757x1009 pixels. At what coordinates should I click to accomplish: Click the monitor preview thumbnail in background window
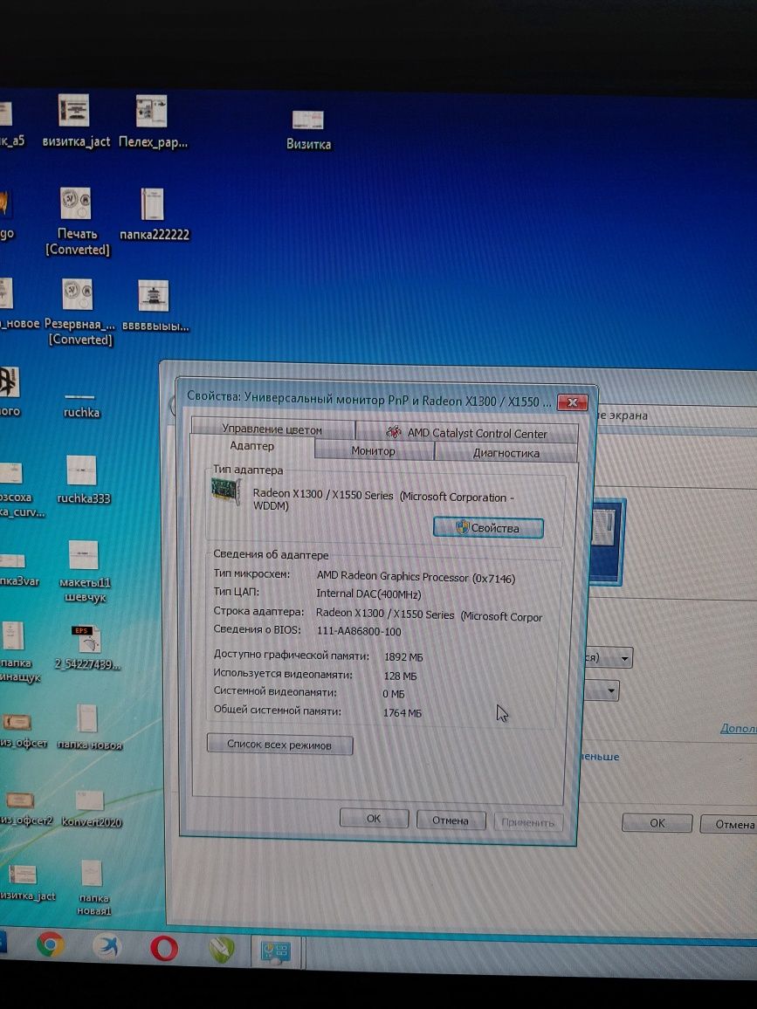tap(608, 542)
